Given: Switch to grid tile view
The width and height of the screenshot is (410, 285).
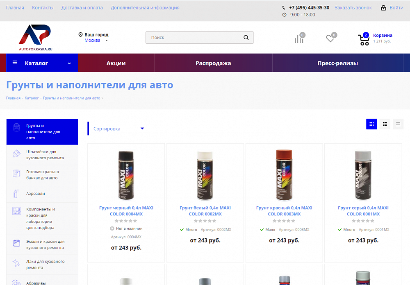Looking at the screenshot, I should pos(371,124).
